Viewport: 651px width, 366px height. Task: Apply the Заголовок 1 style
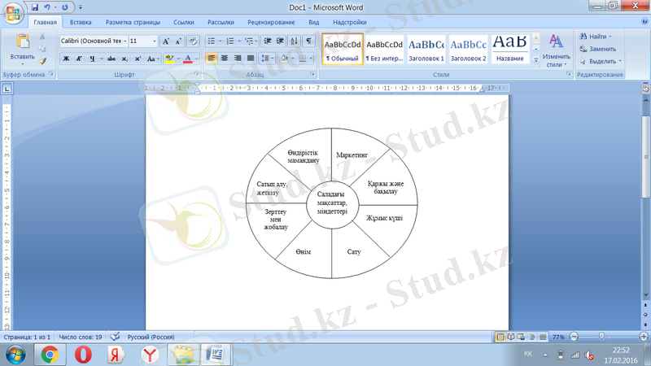(x=426, y=50)
